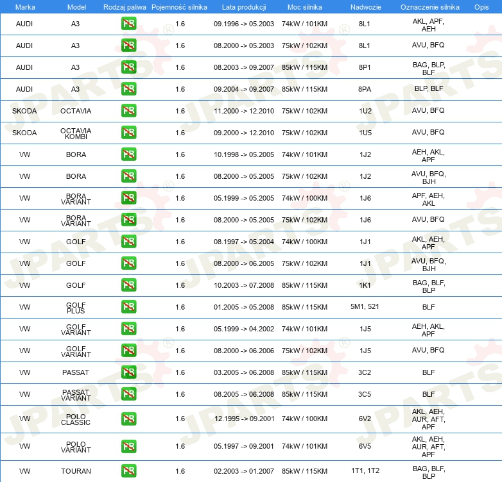Click the Model column header
This screenshot has height=482, width=502.
point(76,7)
